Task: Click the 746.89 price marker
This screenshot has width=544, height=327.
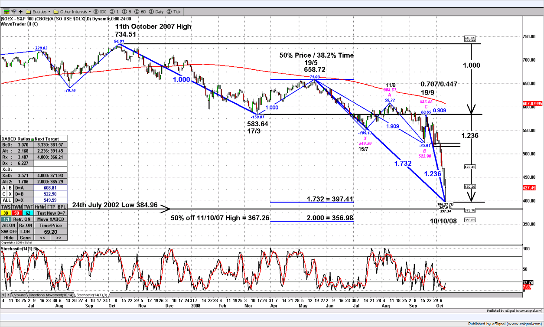Action: point(470,38)
